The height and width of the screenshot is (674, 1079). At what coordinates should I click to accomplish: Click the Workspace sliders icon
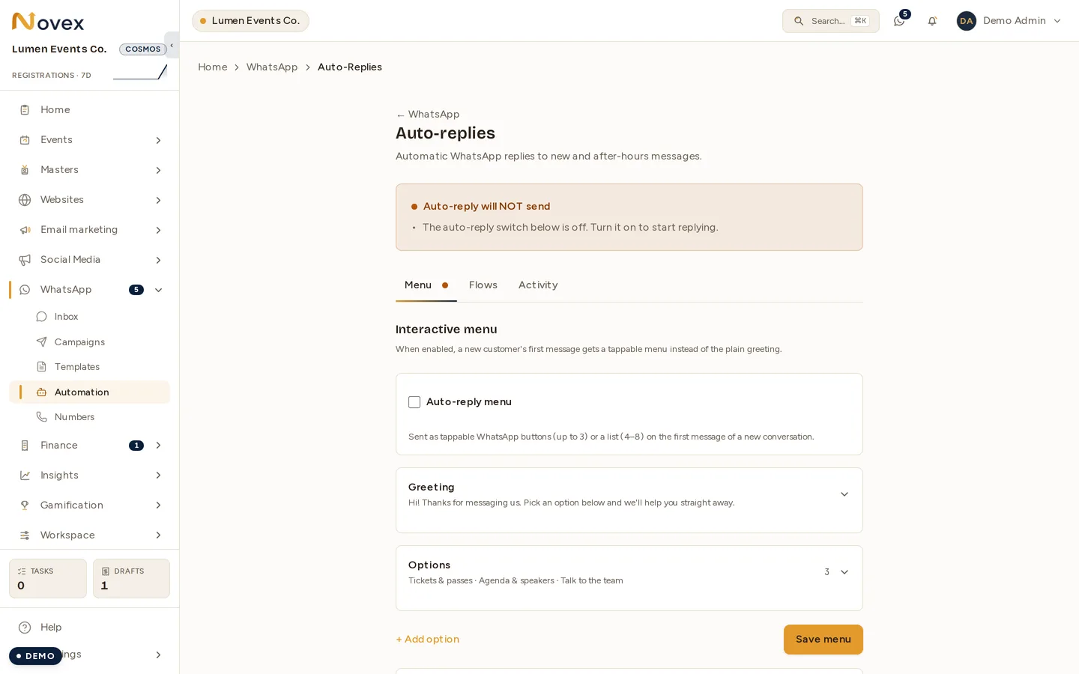25,535
